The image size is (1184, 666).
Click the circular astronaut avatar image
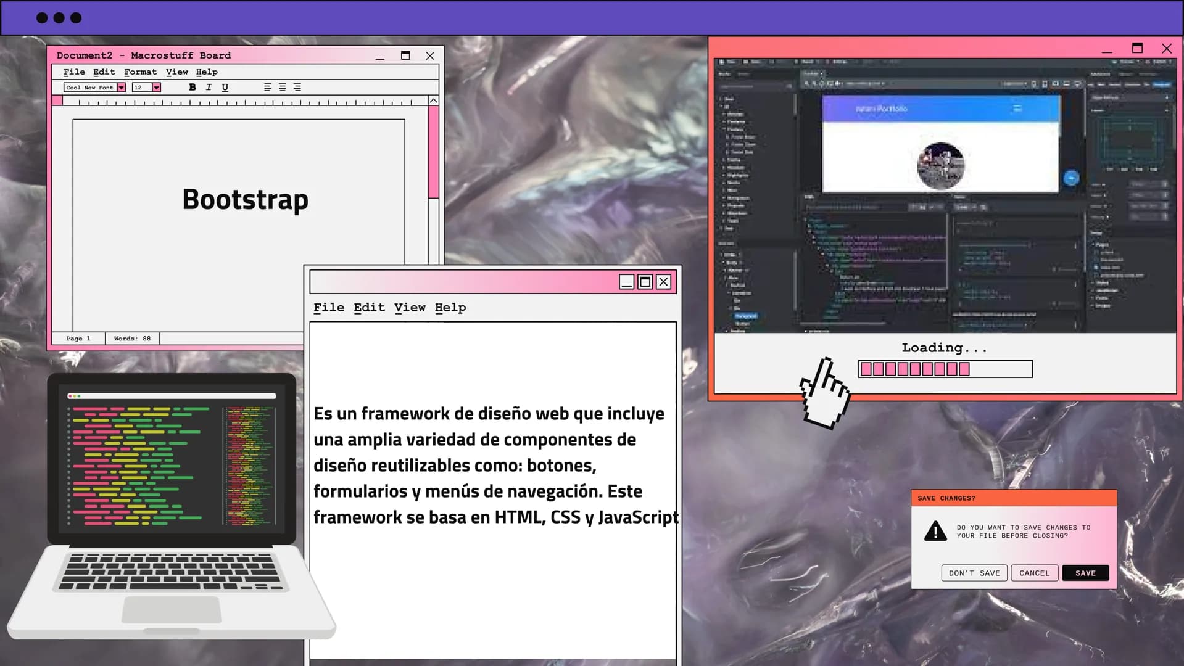[x=940, y=165]
